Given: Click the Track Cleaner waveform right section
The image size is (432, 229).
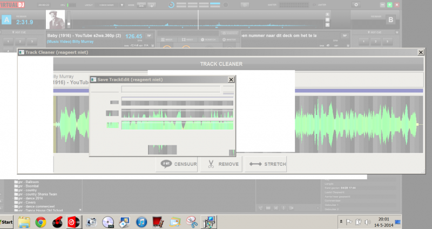Looking at the screenshot, I should 359,124.
